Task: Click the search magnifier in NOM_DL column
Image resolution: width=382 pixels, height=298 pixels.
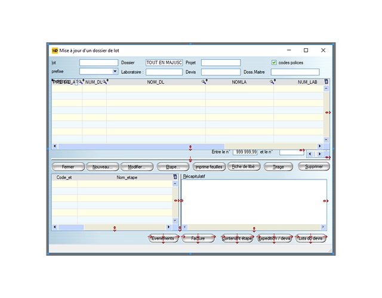Action: 203,81
